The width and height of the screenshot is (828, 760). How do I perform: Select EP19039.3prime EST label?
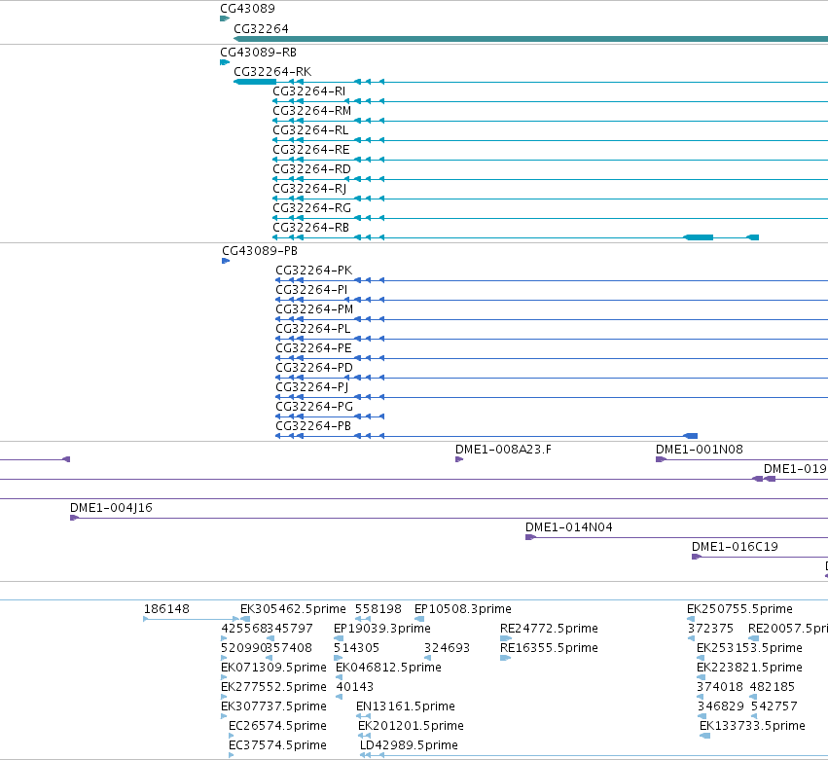coord(382,629)
